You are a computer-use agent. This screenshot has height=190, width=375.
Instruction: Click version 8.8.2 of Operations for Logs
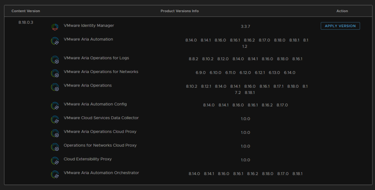point(193,59)
